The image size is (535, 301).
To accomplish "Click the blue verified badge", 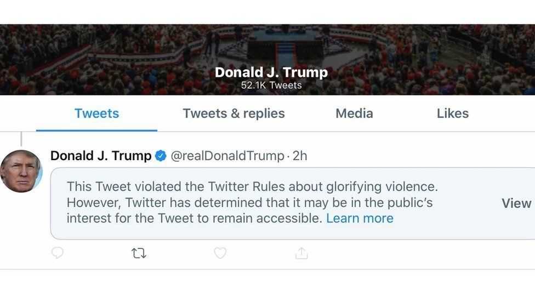I will point(161,156).
